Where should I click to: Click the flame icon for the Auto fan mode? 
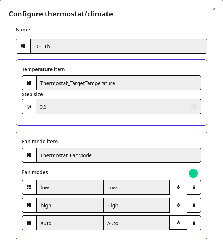tap(178, 223)
